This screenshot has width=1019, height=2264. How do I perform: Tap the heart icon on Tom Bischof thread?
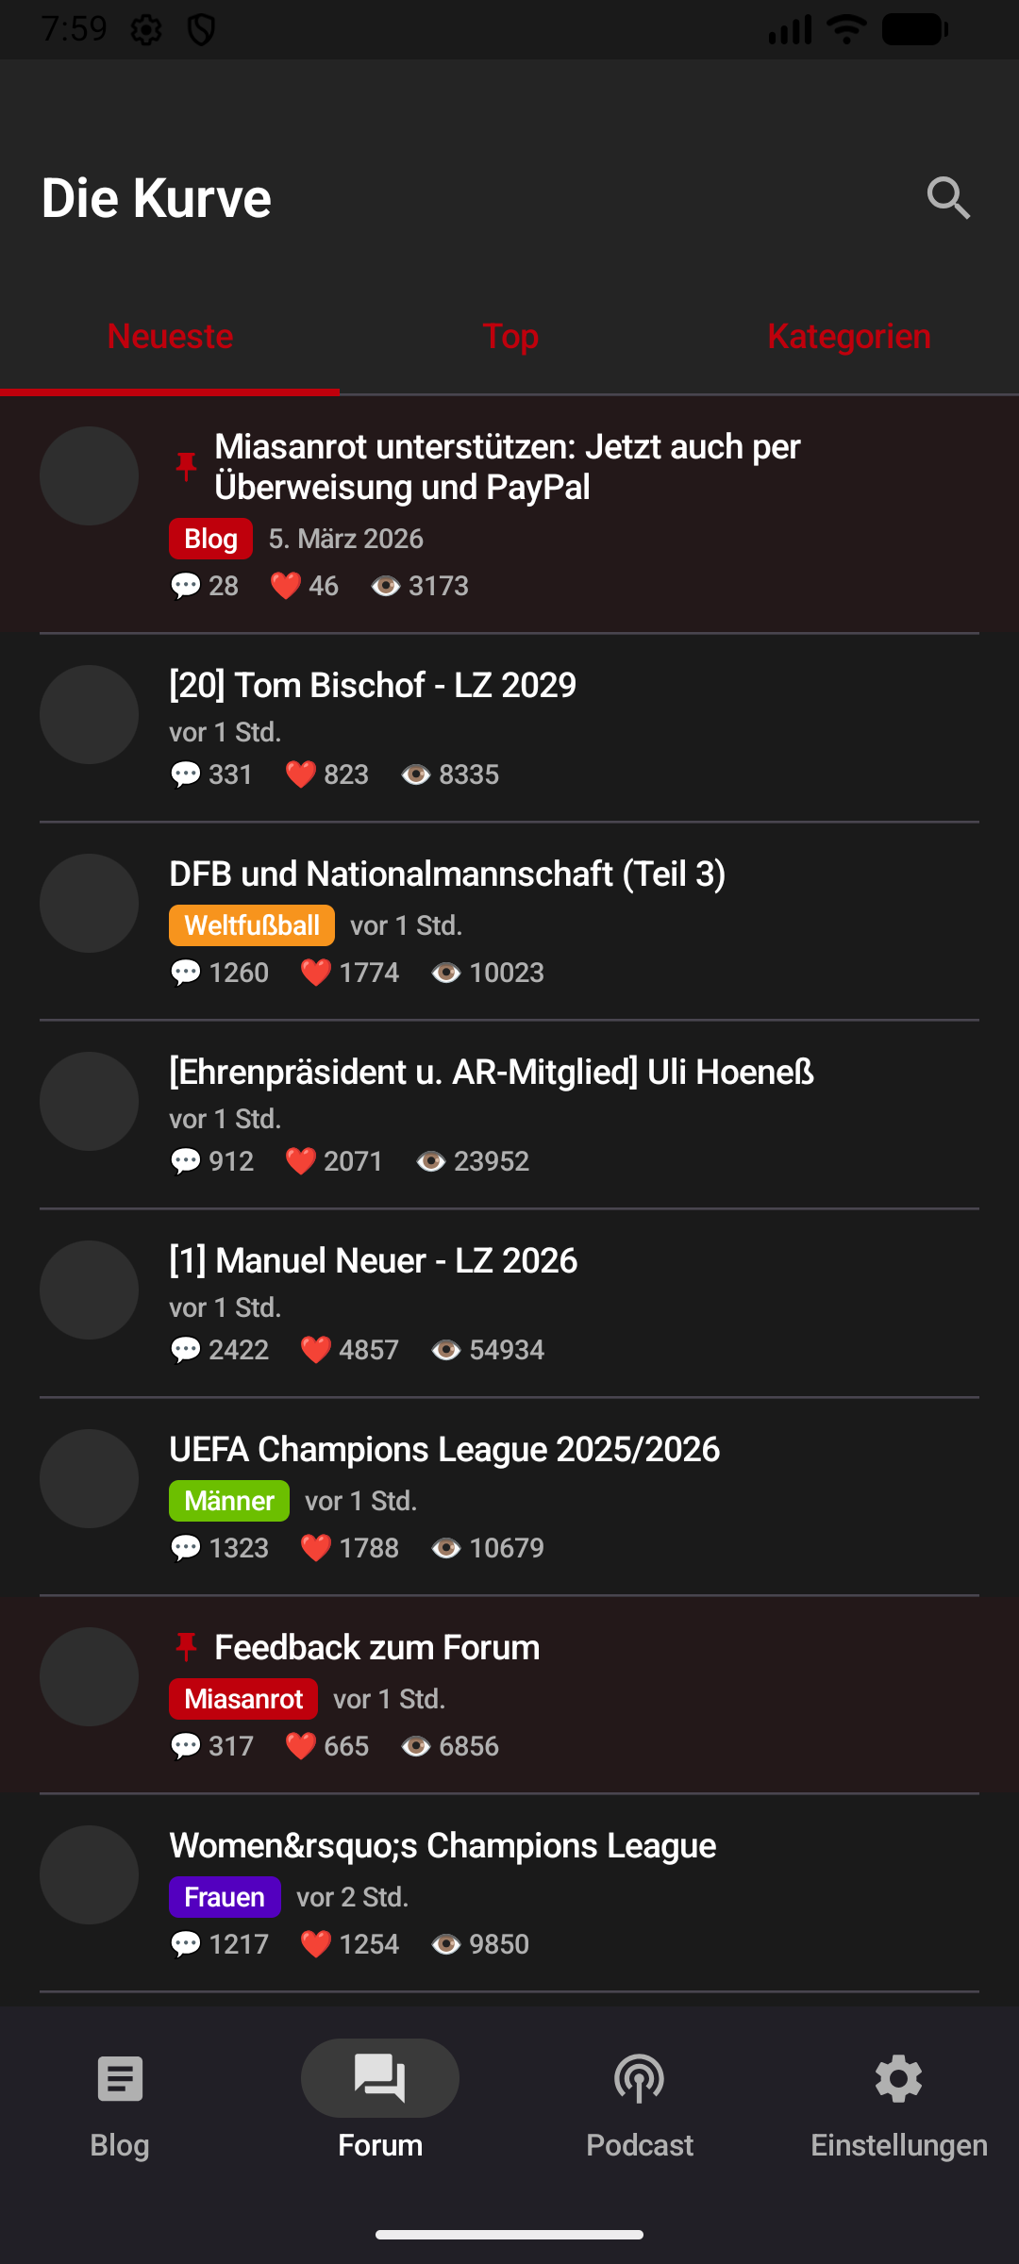point(300,775)
